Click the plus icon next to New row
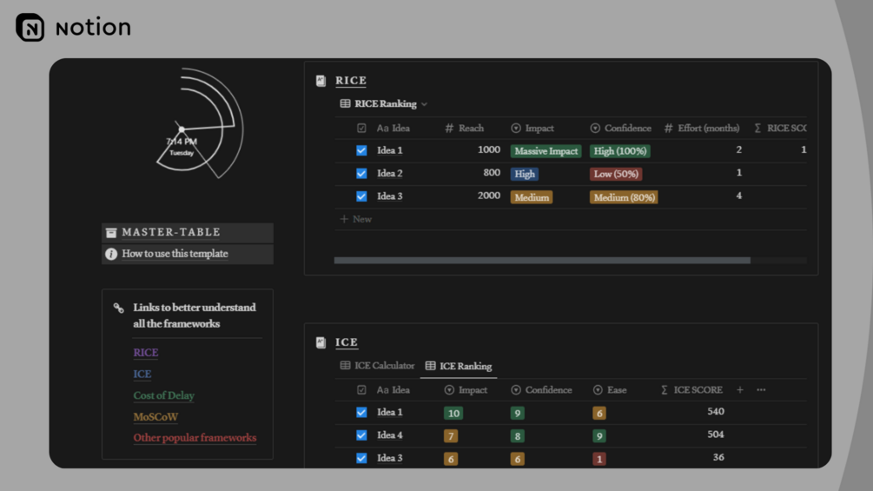The width and height of the screenshot is (873, 491). click(x=344, y=219)
